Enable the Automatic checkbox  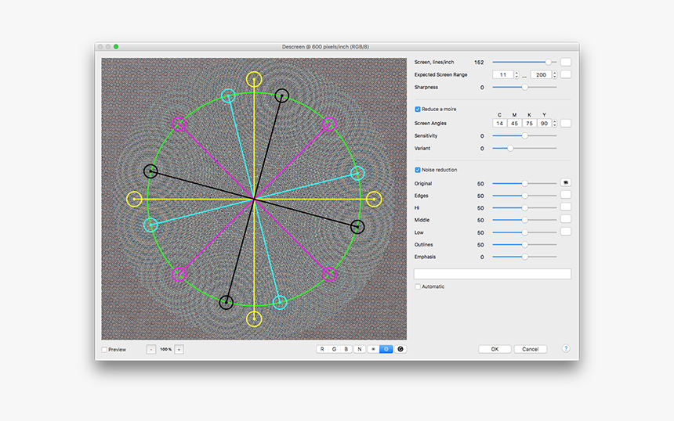pyautogui.click(x=418, y=286)
